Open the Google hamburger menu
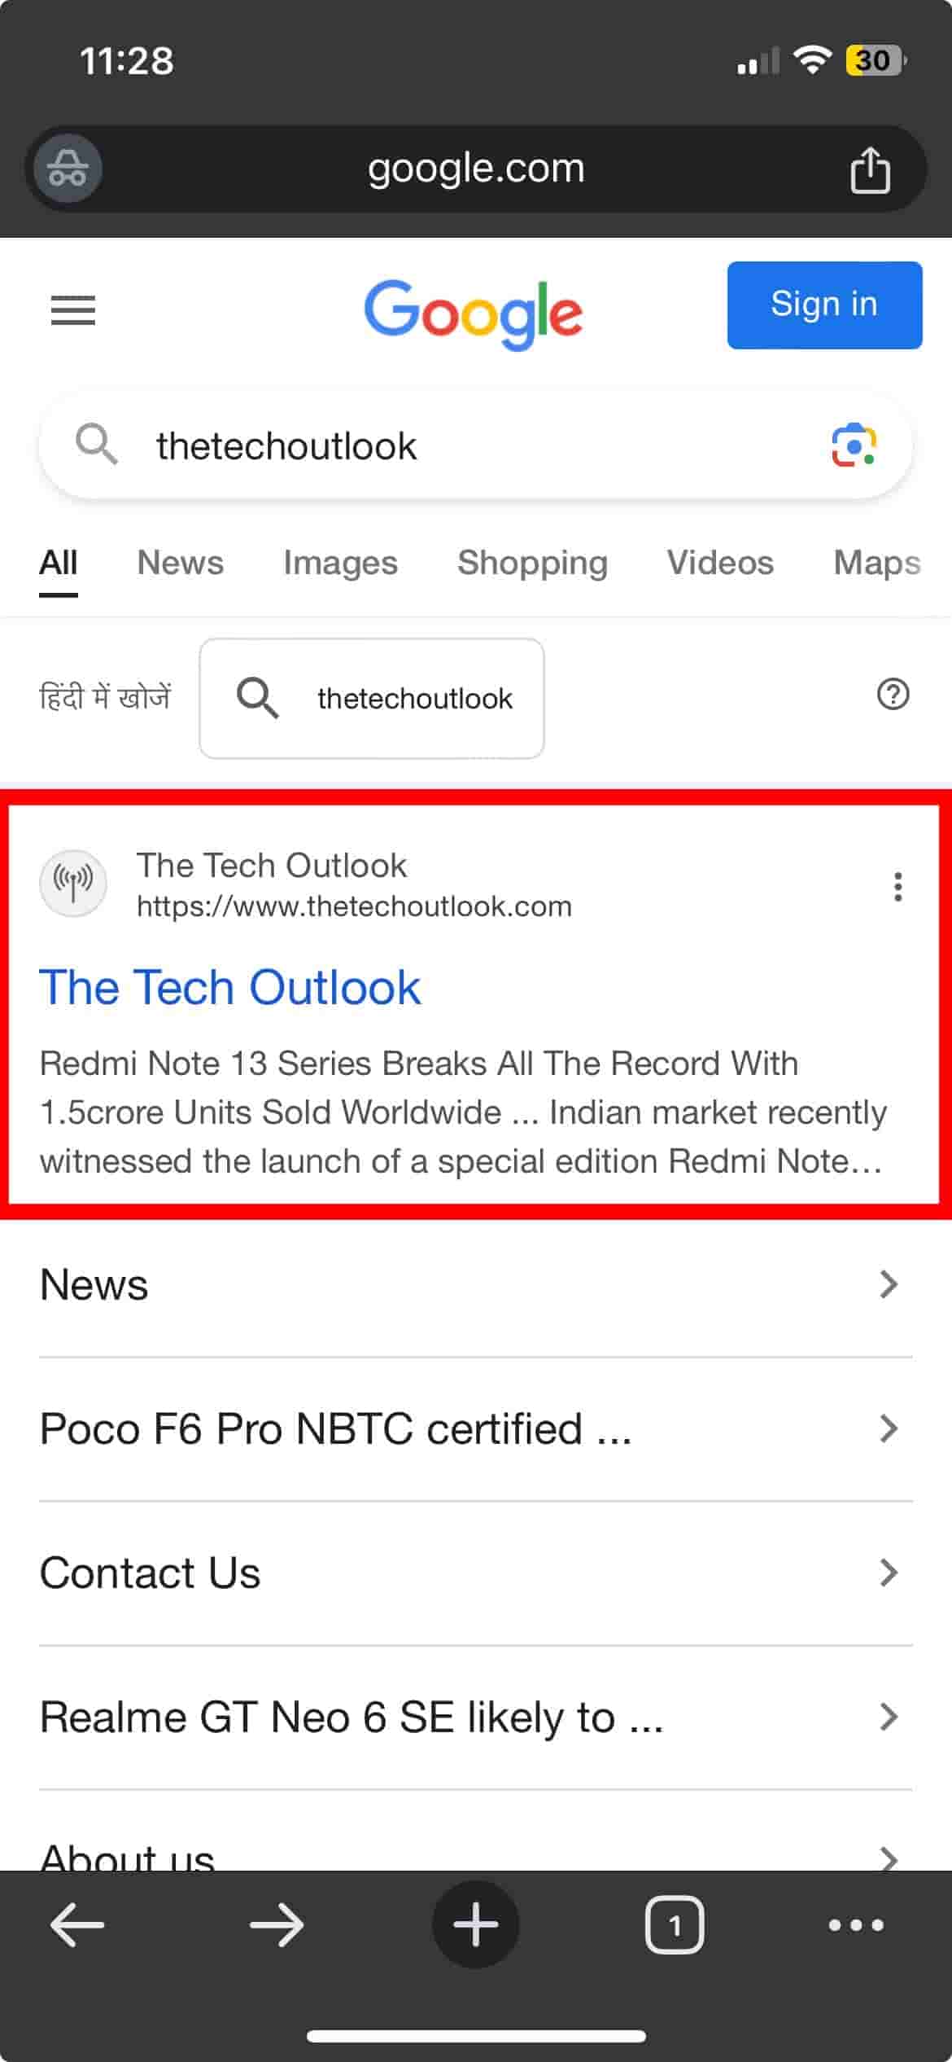952x2062 pixels. (x=73, y=310)
